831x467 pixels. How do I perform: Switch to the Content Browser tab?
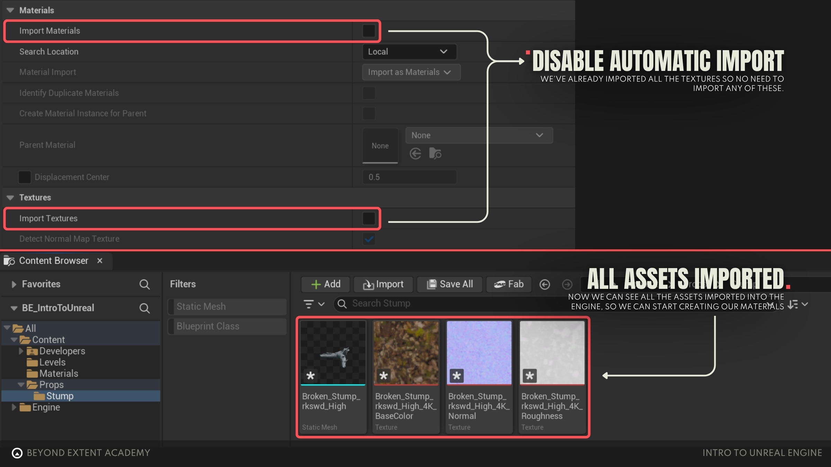pos(54,261)
